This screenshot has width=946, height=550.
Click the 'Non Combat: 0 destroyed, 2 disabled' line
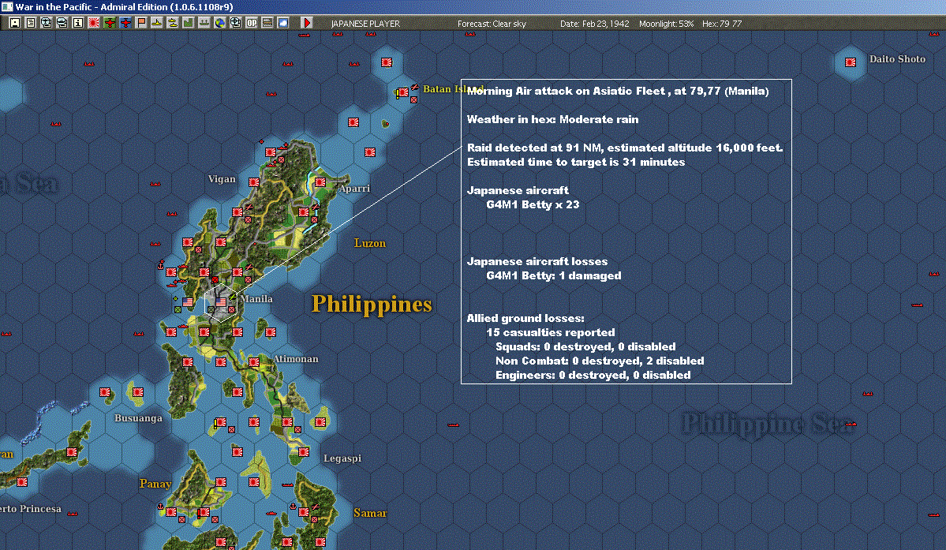[600, 361]
